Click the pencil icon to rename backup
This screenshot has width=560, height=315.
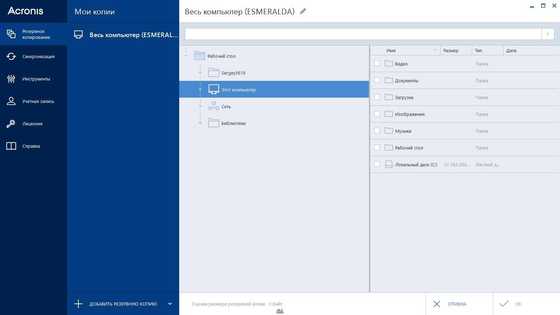click(x=303, y=12)
